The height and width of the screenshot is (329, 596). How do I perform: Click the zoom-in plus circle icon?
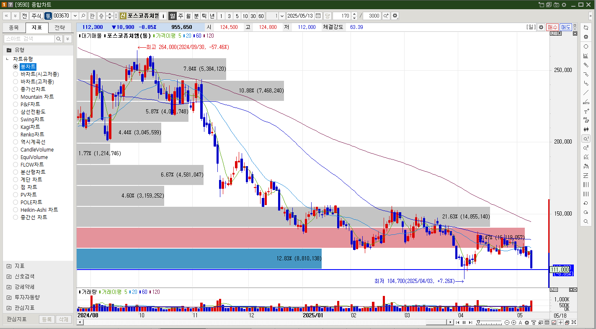coord(513,322)
